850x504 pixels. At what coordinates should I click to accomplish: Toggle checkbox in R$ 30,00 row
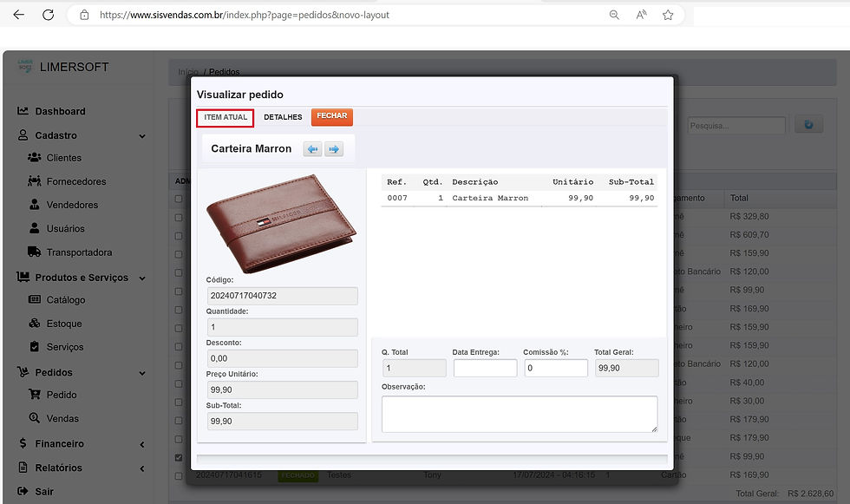click(x=179, y=403)
